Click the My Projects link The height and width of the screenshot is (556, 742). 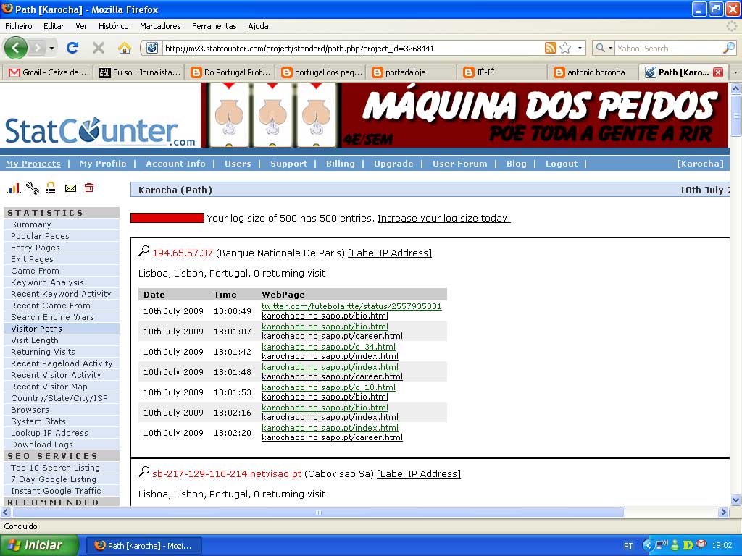coord(33,164)
